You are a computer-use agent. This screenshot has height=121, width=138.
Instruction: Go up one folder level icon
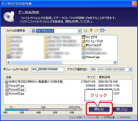point(91,31)
